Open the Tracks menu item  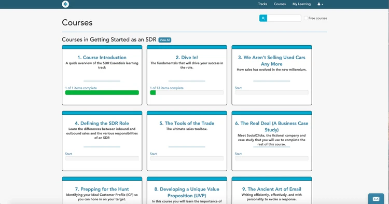[x=262, y=4]
